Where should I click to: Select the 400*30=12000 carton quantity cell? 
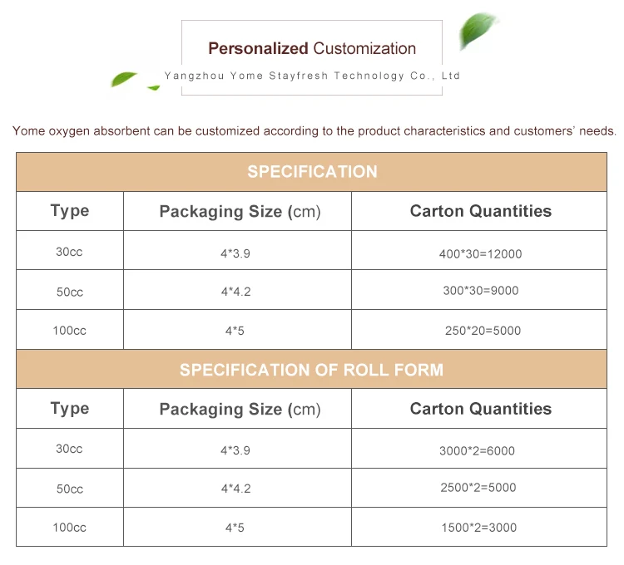[x=480, y=253]
